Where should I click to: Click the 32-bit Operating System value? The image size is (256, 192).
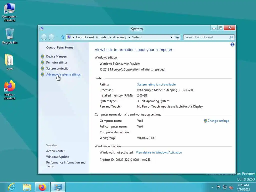153,101
